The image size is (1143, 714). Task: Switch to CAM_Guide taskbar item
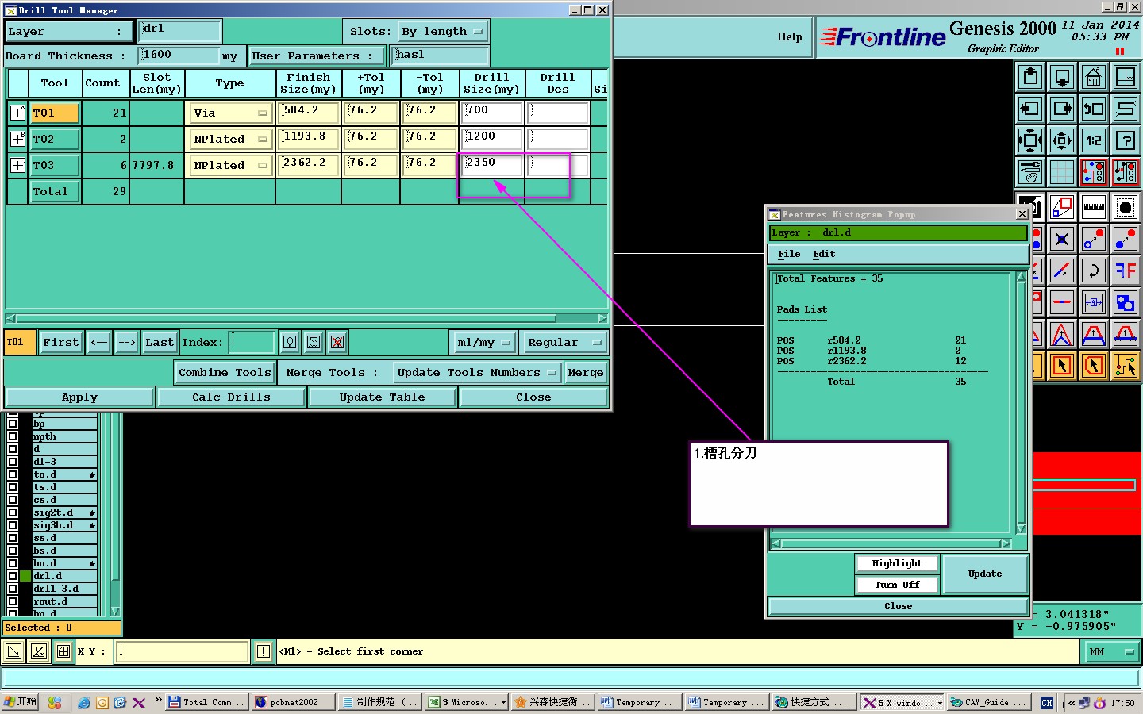tap(989, 702)
